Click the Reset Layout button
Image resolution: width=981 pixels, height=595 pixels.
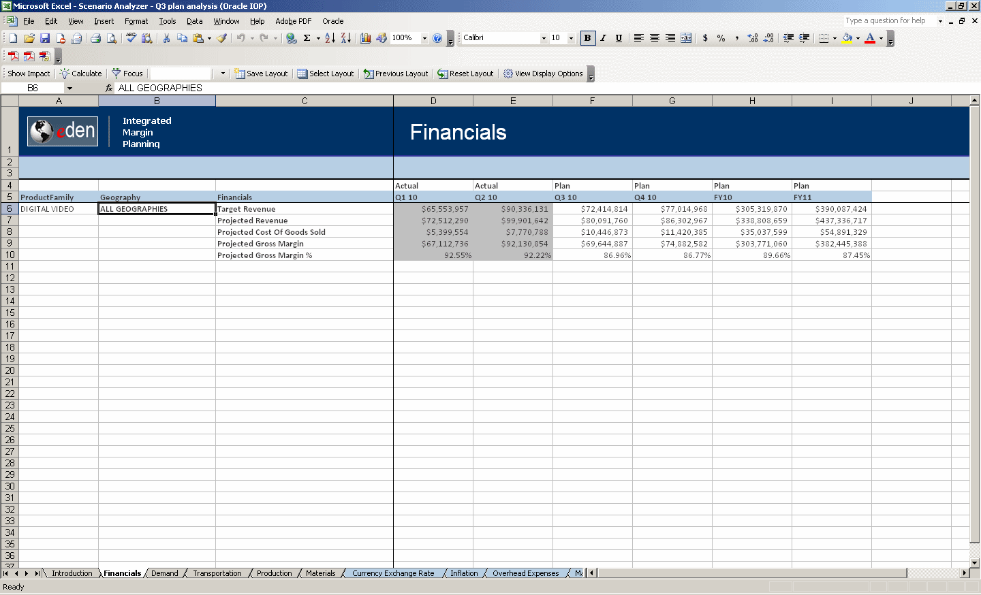coord(465,73)
